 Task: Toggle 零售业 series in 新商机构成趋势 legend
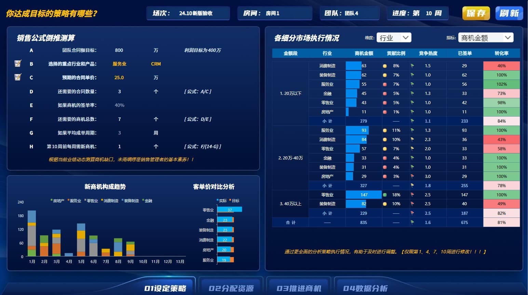[91, 201]
